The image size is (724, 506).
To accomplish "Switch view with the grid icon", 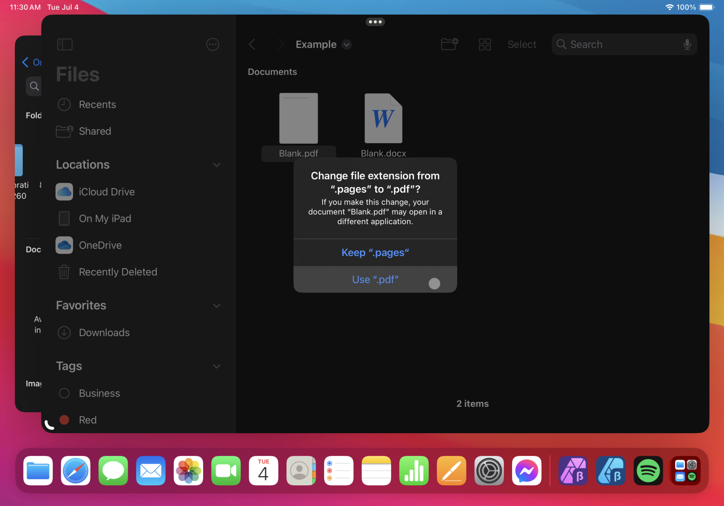I will (x=485, y=45).
